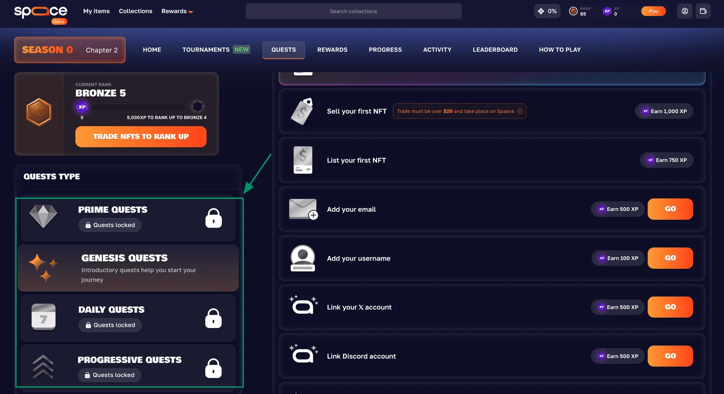Click GO for Add your username
This screenshot has height=394, width=724.
click(670, 258)
